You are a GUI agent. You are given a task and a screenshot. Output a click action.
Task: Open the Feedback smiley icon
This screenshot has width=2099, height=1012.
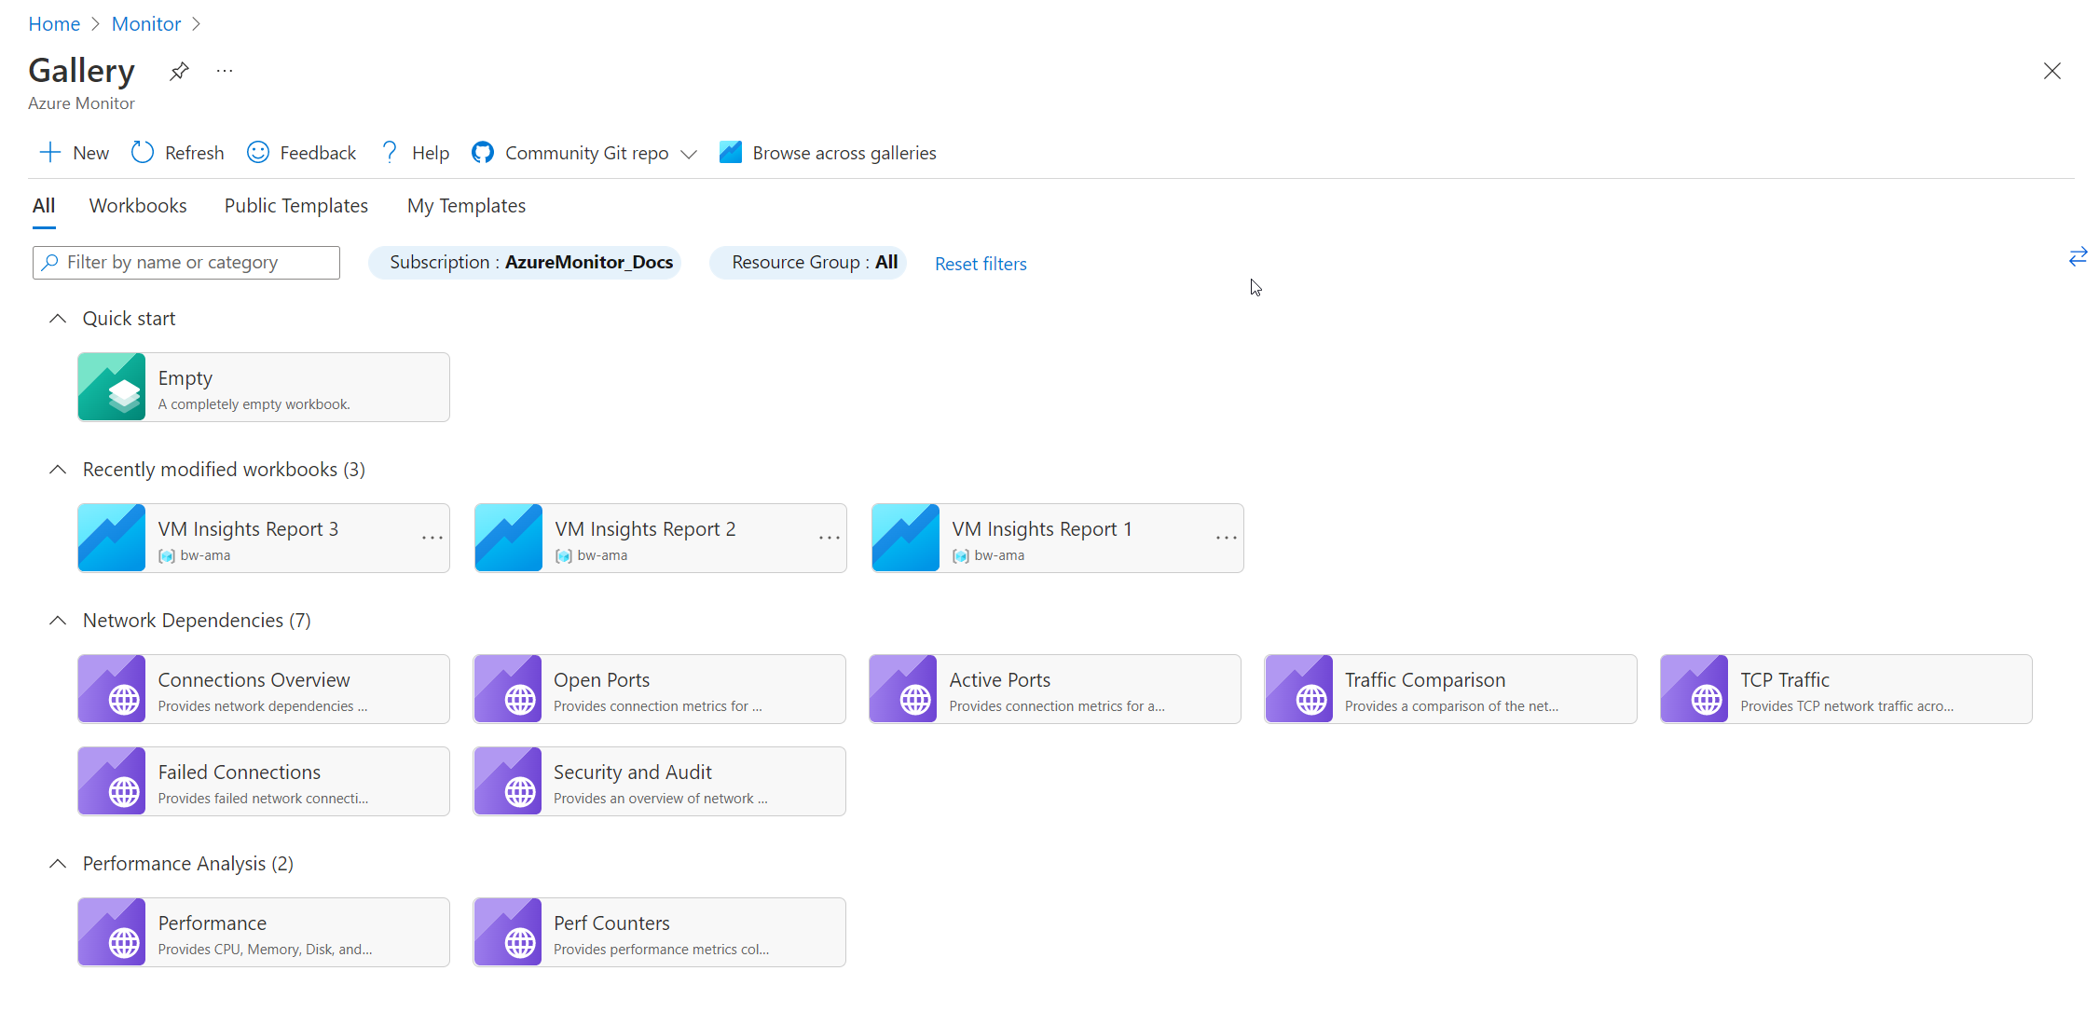pyautogui.click(x=257, y=152)
